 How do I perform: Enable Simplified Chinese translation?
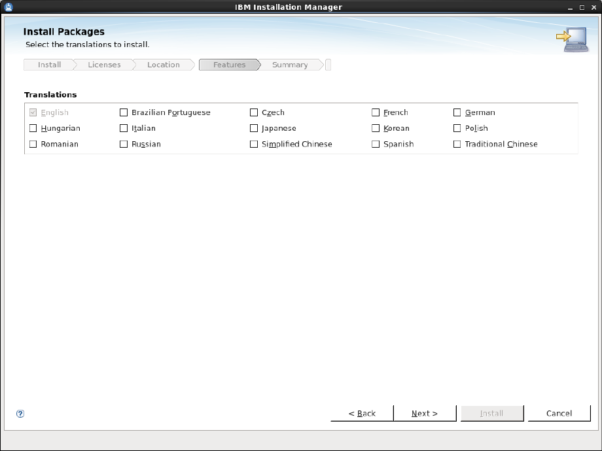tap(254, 144)
